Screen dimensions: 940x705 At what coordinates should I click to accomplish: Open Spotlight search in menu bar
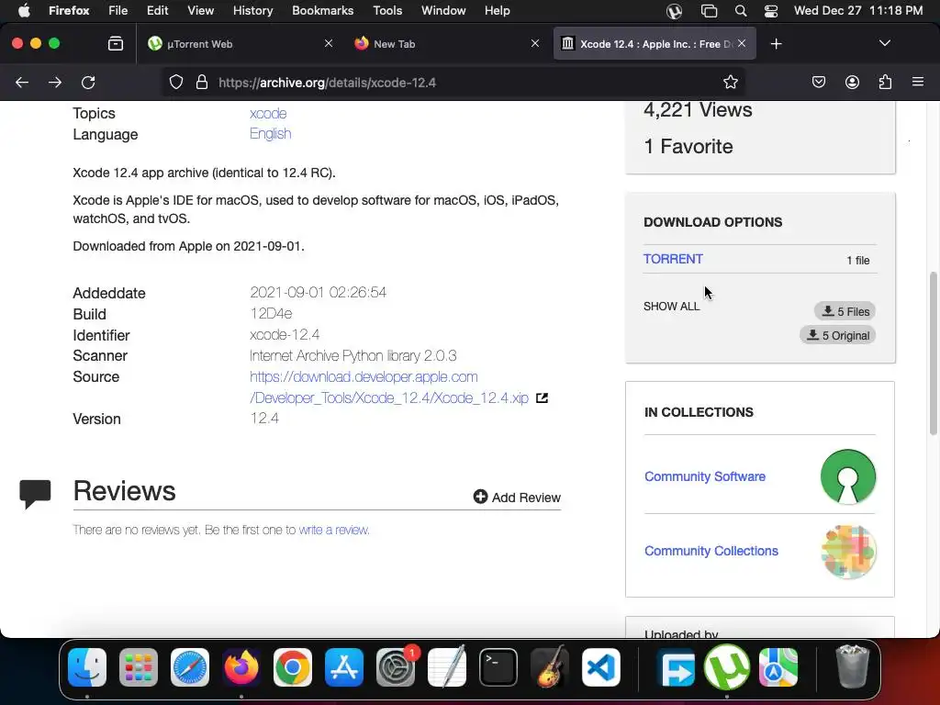click(x=741, y=11)
